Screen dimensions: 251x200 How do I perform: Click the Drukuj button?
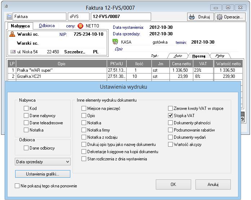(201, 17)
